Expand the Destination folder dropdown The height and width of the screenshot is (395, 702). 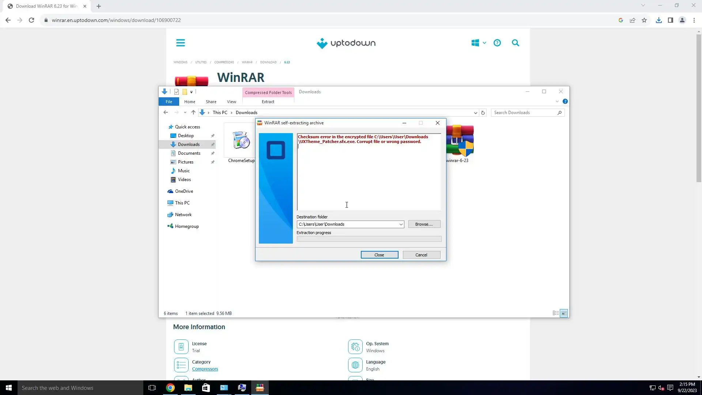(x=401, y=225)
